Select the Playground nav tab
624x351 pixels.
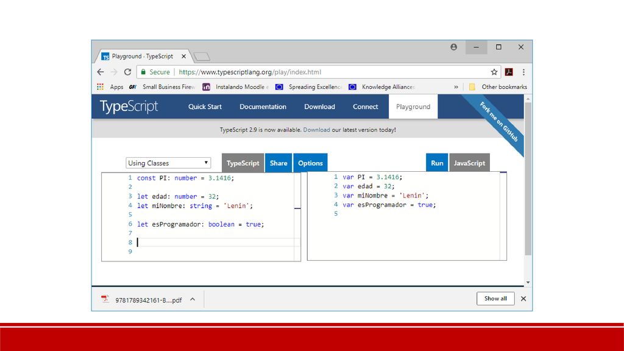pos(413,107)
